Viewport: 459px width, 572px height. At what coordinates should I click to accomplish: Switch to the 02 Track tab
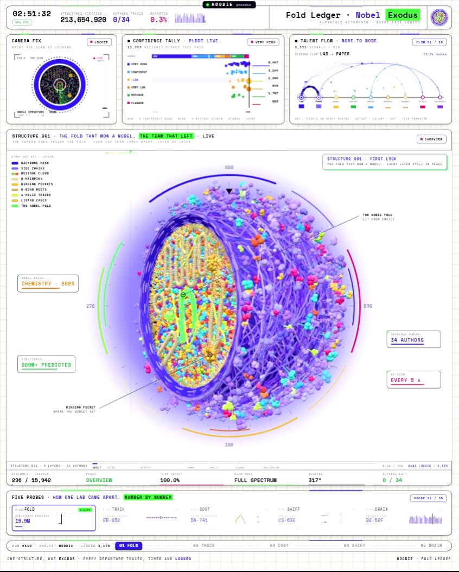coord(204,546)
